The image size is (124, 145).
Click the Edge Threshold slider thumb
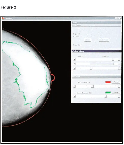(x=92, y=86)
